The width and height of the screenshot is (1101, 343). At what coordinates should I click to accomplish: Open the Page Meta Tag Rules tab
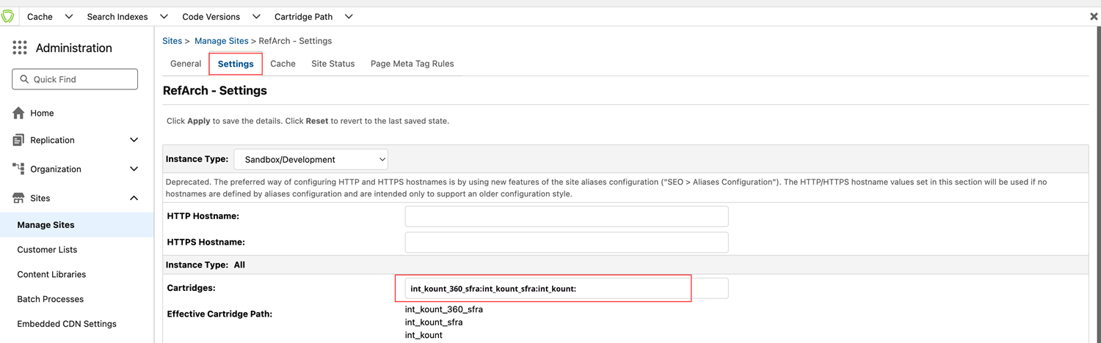[413, 64]
